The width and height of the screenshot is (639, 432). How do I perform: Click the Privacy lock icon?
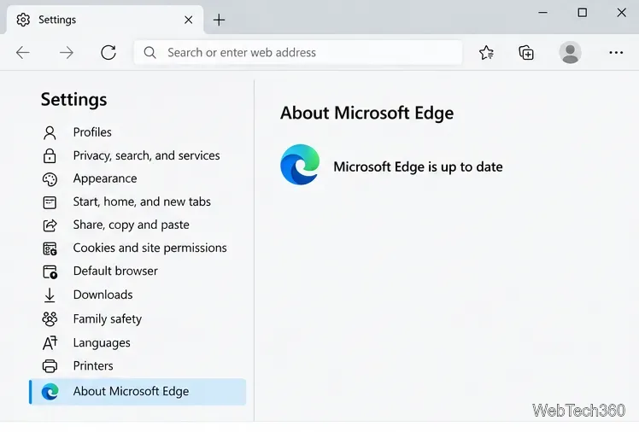(x=50, y=155)
